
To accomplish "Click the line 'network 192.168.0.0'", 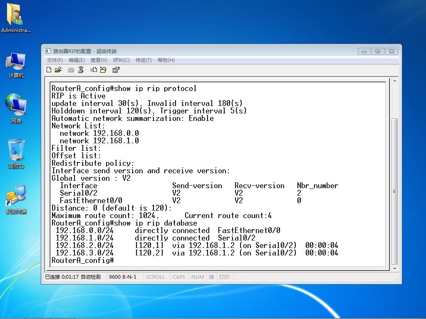I will tap(99, 133).
